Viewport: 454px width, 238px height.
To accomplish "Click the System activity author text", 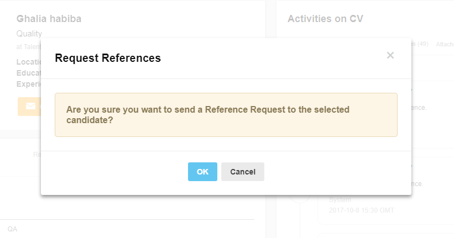I will [340, 200].
